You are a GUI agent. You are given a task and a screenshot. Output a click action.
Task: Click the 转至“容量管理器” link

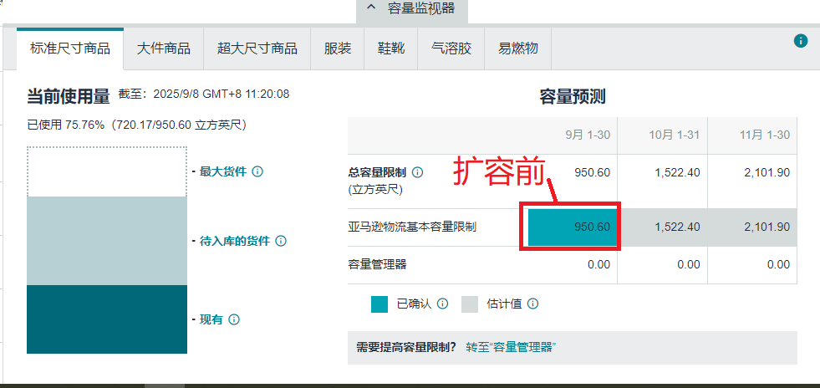[x=511, y=347]
